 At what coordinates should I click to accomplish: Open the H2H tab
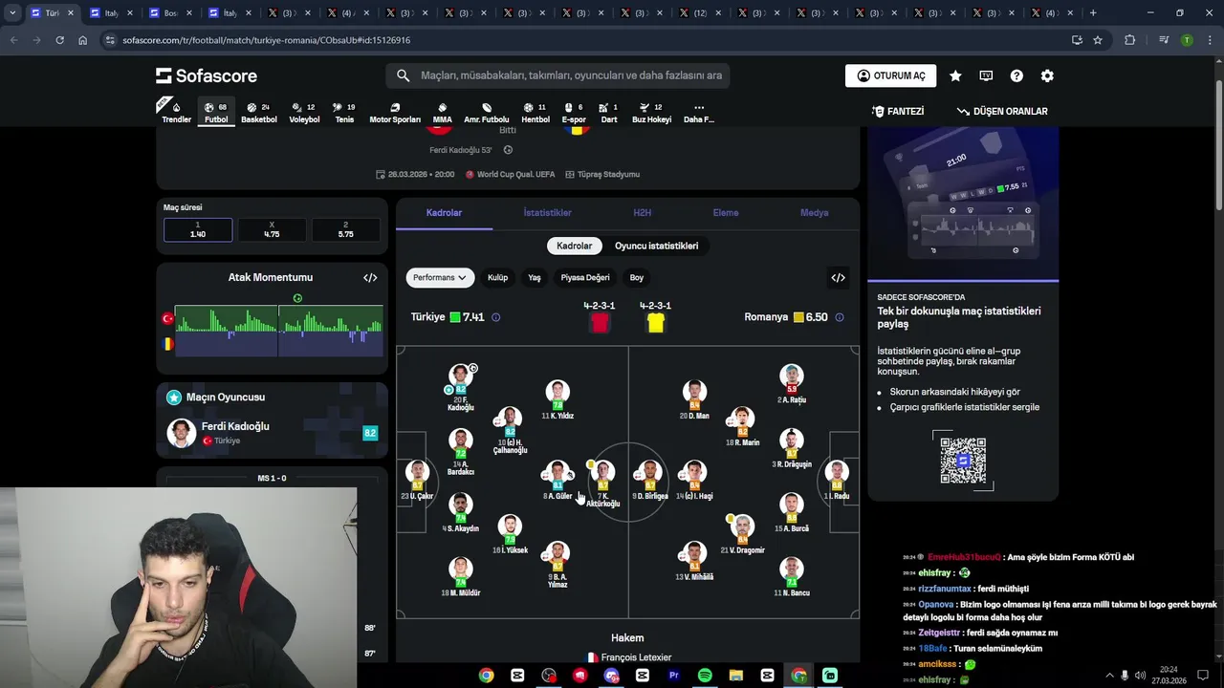click(x=642, y=213)
